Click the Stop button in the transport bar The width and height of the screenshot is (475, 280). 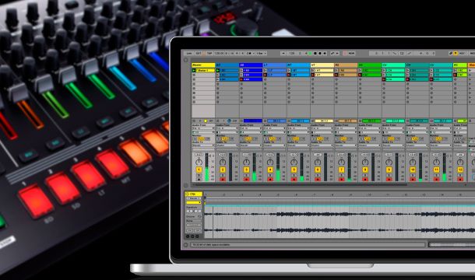tap(315, 53)
